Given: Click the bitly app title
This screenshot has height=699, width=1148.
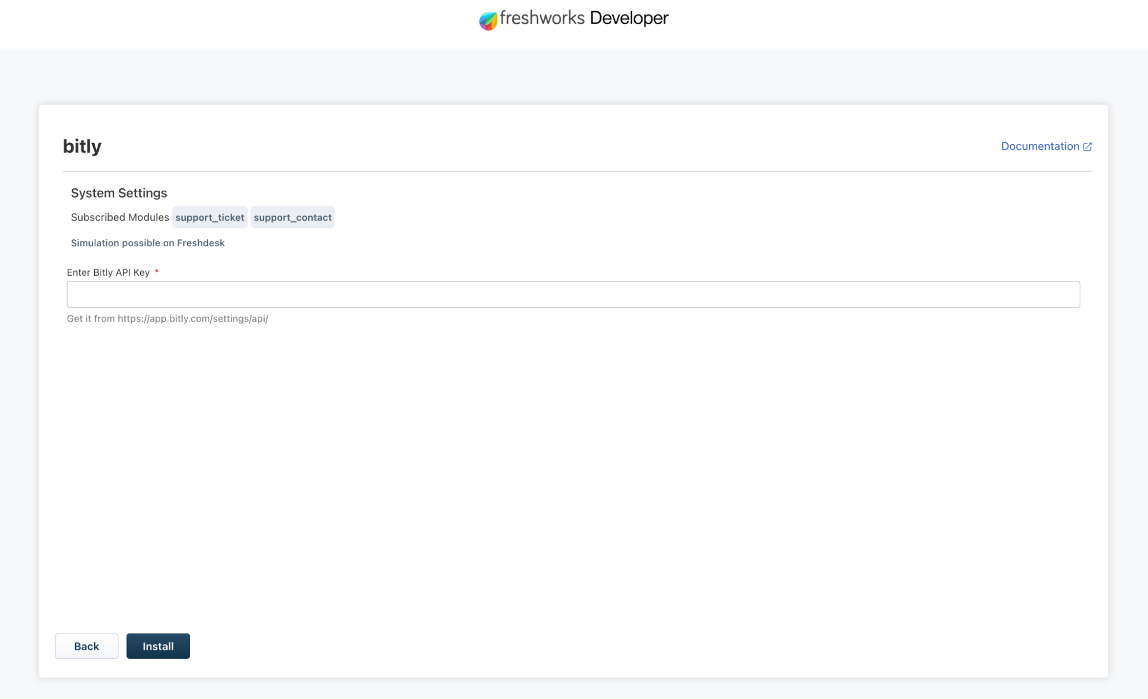Looking at the screenshot, I should (x=82, y=146).
